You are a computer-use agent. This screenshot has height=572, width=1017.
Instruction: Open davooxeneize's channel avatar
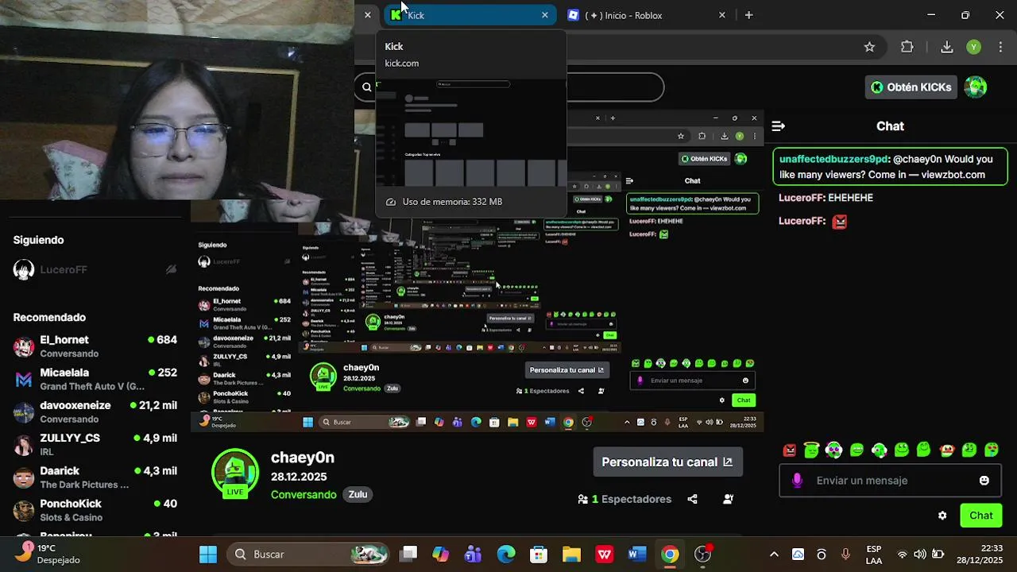click(24, 412)
